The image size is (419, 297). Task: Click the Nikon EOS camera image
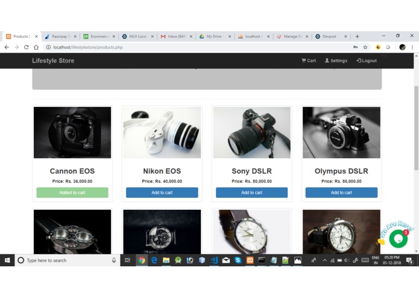pyautogui.click(x=162, y=132)
